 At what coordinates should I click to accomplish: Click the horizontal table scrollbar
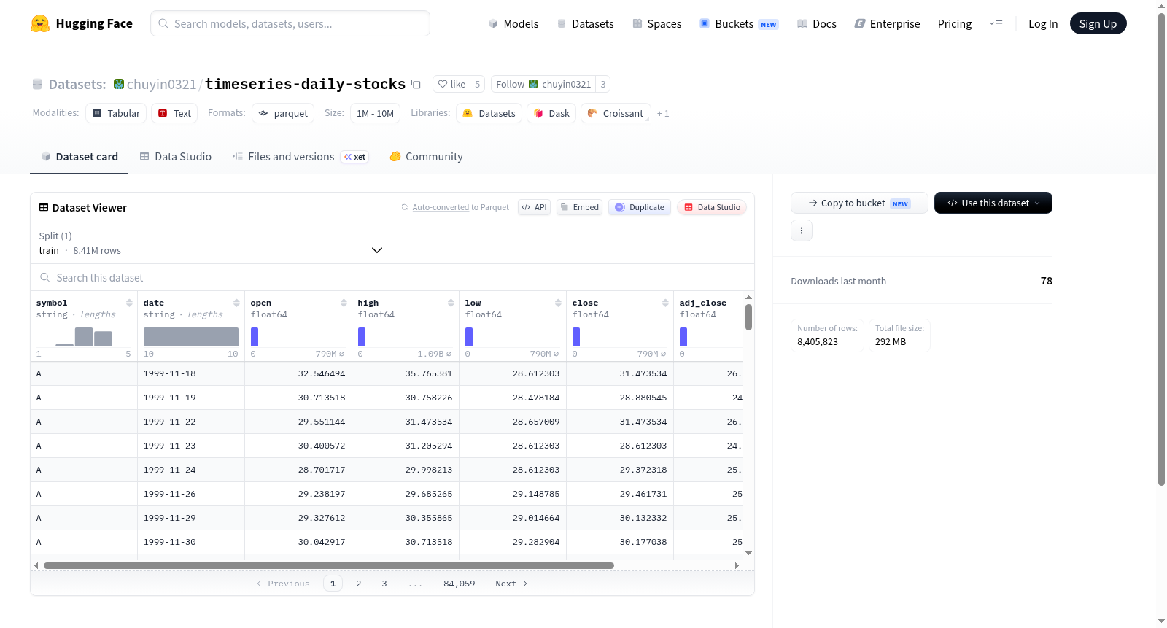[x=328, y=565]
